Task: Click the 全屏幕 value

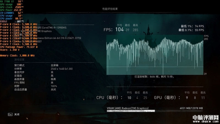Action: (x=54, y=65)
